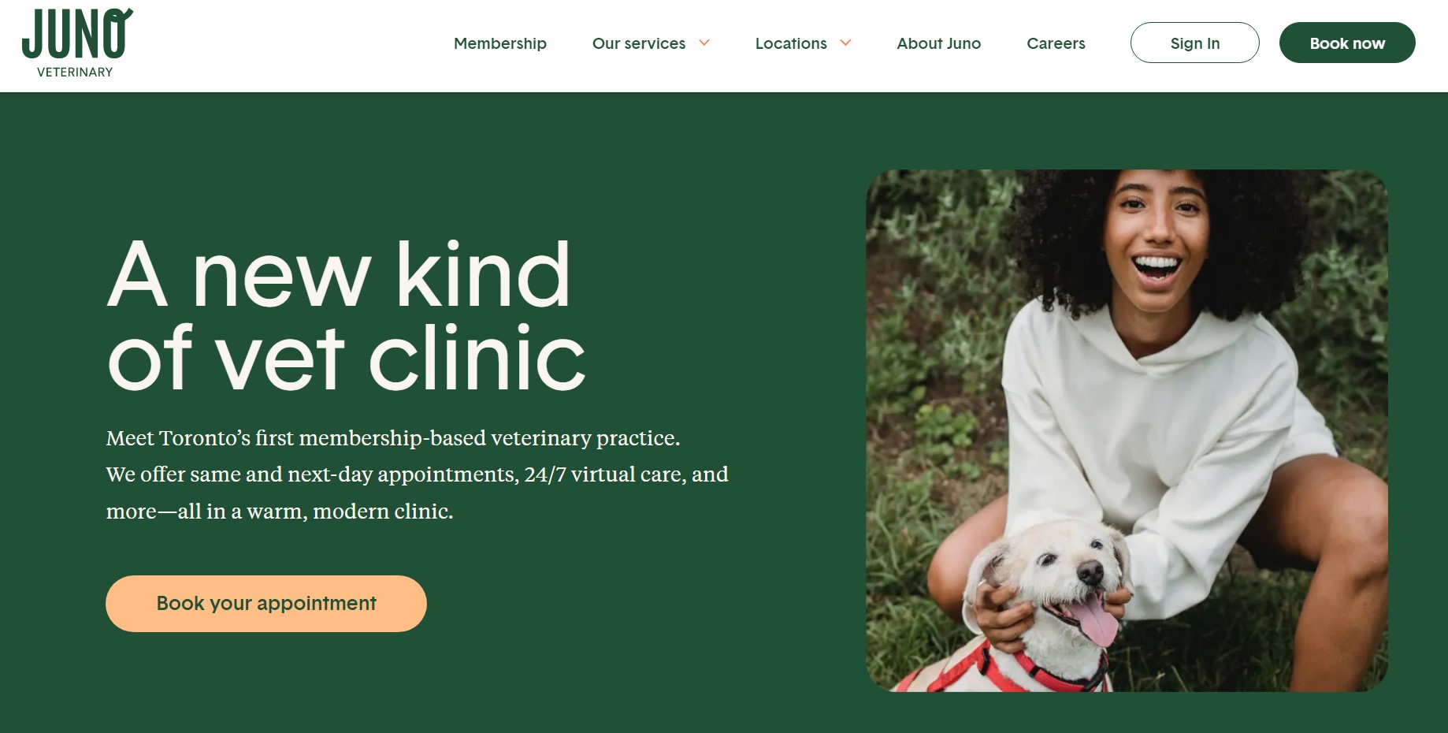
Task: Open the Membership page
Action: (500, 43)
